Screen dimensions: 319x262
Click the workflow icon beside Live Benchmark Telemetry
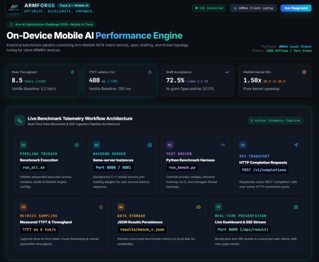point(20,121)
